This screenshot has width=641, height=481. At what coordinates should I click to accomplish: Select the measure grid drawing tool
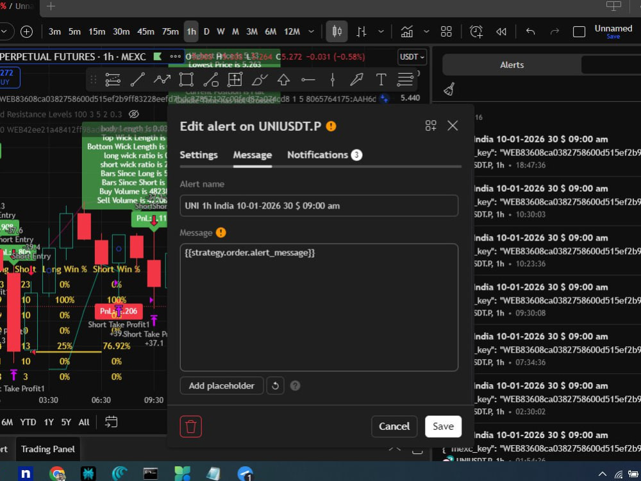point(235,80)
